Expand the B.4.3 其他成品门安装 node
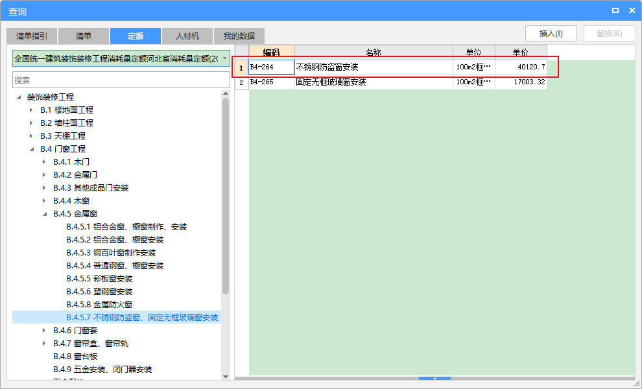The height and width of the screenshot is (389, 642). [44, 188]
